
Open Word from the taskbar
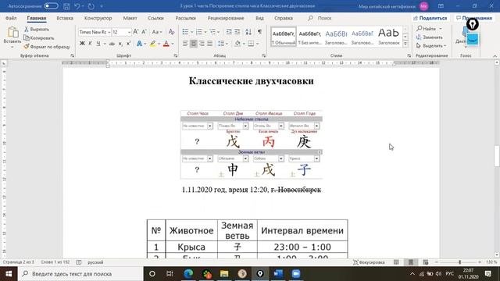[x=278, y=274]
